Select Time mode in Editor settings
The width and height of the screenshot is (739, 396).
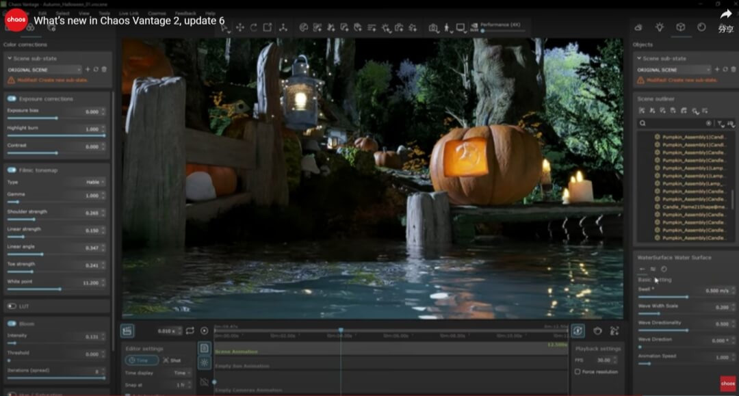coord(142,360)
